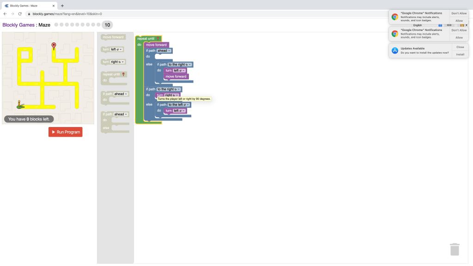Viewport: 473px width, 266px height.
Task: Click Allow on top Chrome notification
Action: pos(459,21)
